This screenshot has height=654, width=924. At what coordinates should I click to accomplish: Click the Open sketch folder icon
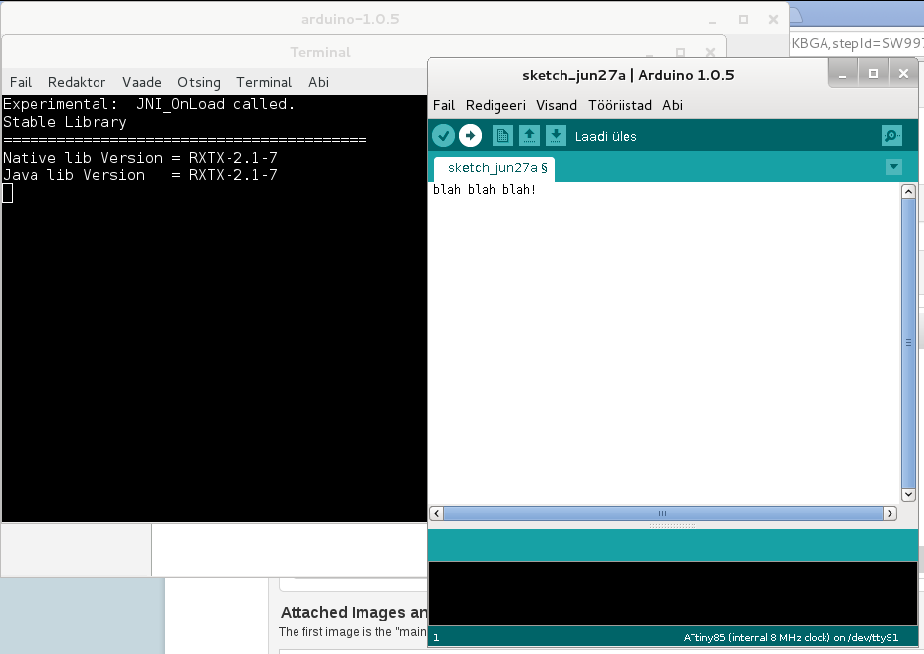529,135
